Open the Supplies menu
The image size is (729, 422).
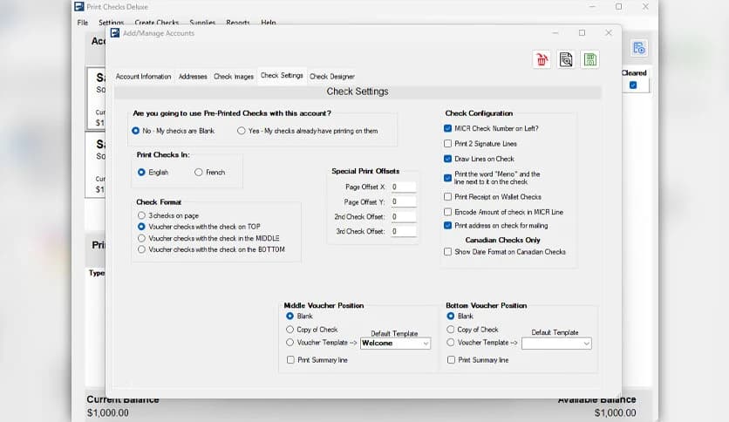(202, 23)
